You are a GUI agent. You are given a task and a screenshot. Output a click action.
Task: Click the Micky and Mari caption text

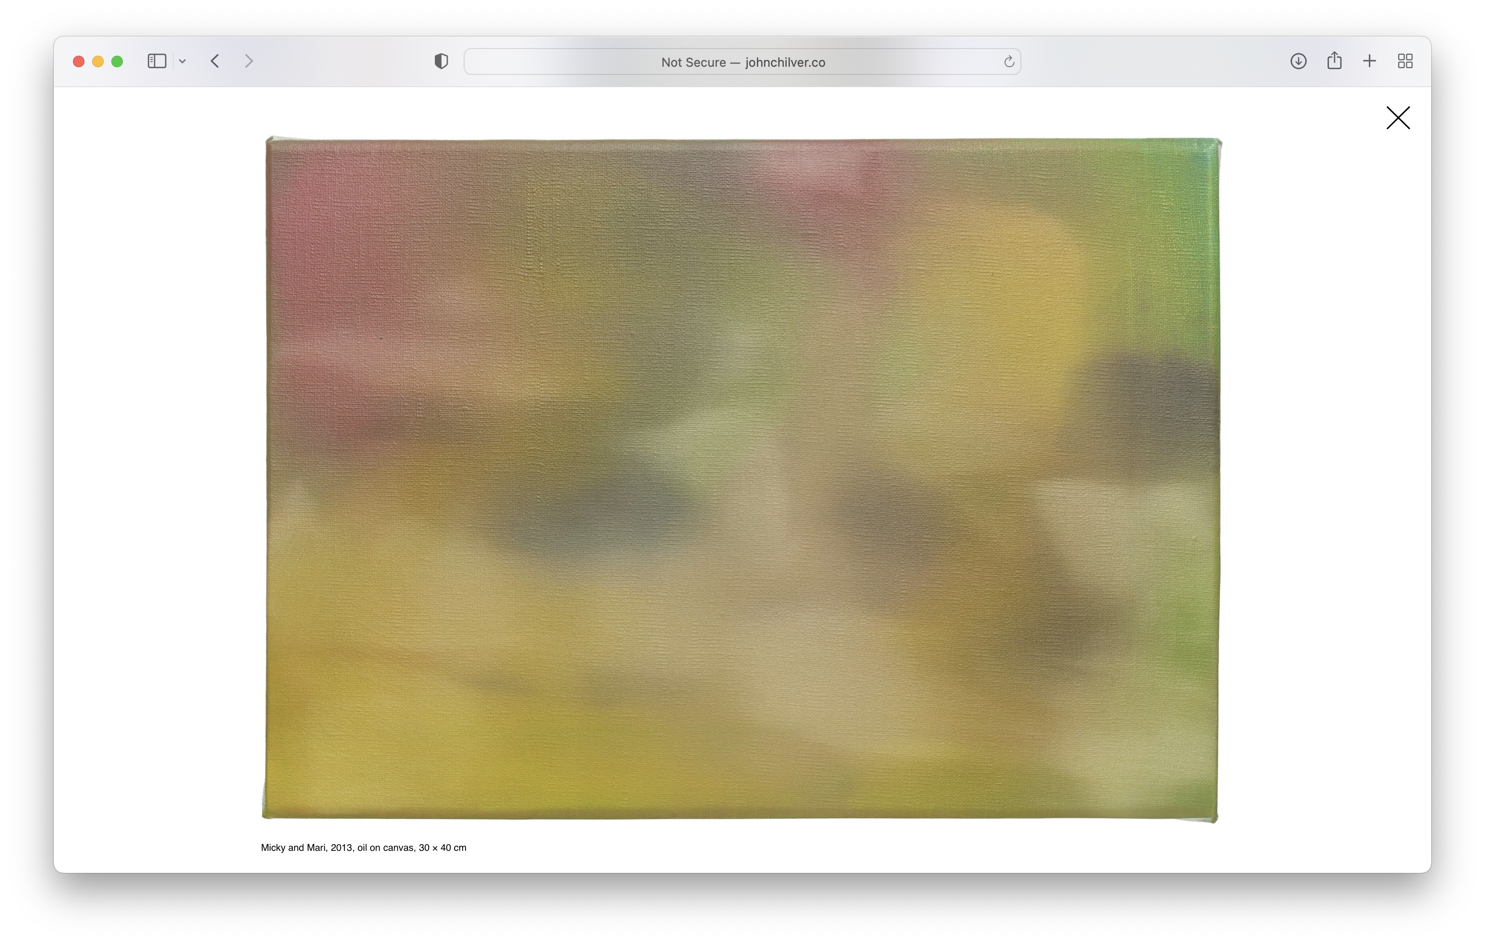[x=363, y=848]
